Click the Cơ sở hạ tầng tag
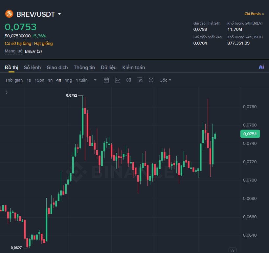Viewport: 269px width, 253px height. (x=18, y=44)
